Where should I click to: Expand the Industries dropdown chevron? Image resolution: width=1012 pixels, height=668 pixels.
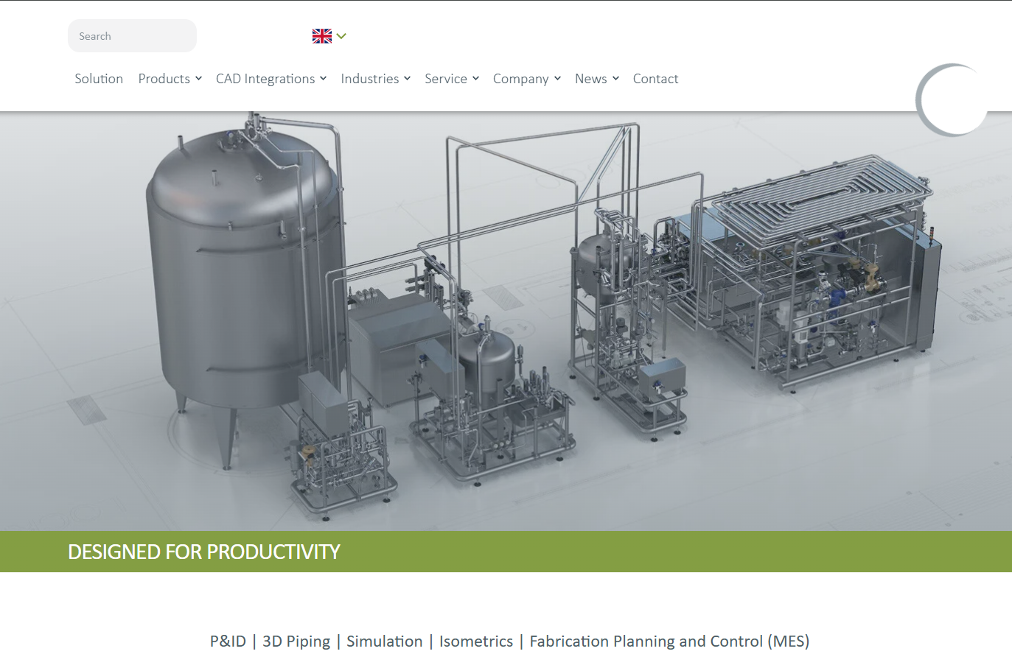(x=407, y=79)
